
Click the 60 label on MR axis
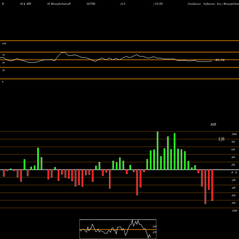coord(233,150)
